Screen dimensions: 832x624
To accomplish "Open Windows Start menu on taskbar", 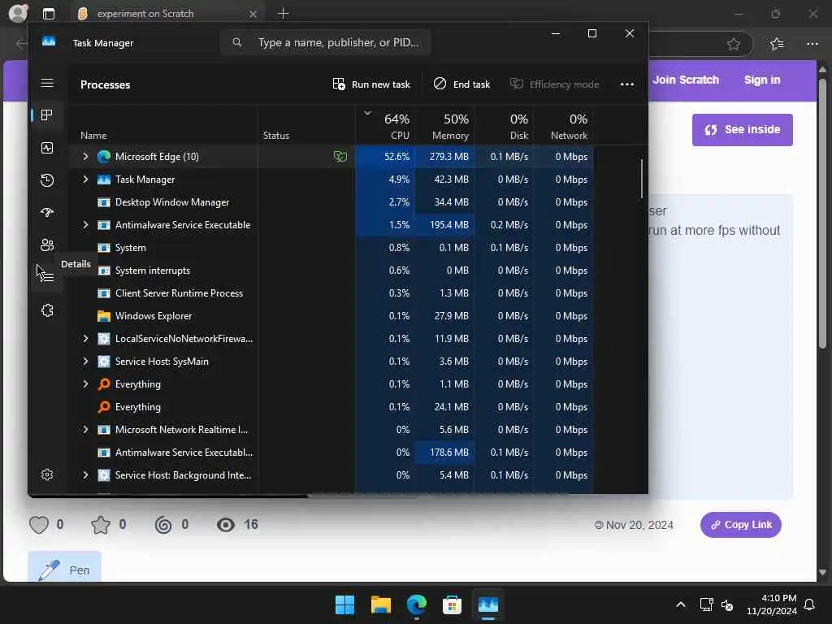I will click(x=344, y=604).
